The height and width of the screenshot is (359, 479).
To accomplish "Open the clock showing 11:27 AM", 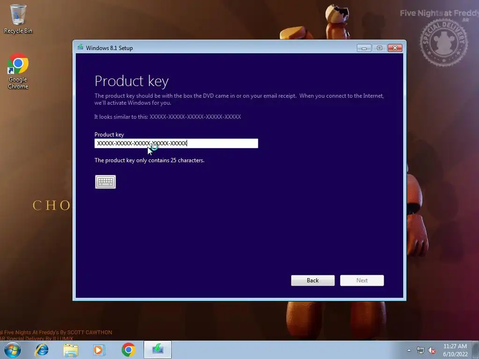I will point(455,350).
